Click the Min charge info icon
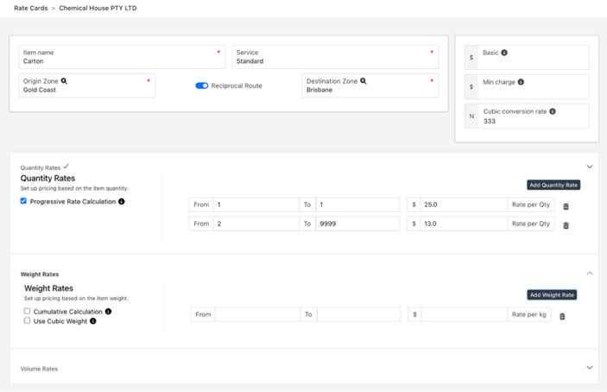The width and height of the screenshot is (607, 392). click(x=521, y=82)
